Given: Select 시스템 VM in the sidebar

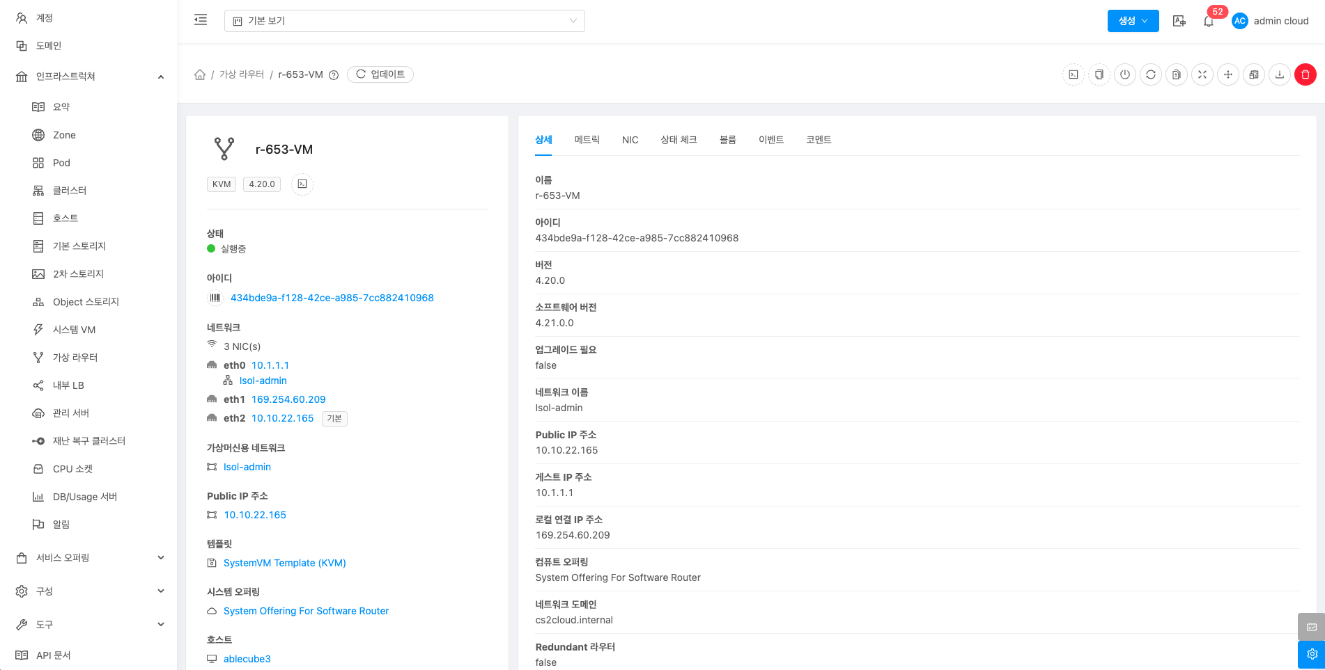Looking at the screenshot, I should coord(74,330).
